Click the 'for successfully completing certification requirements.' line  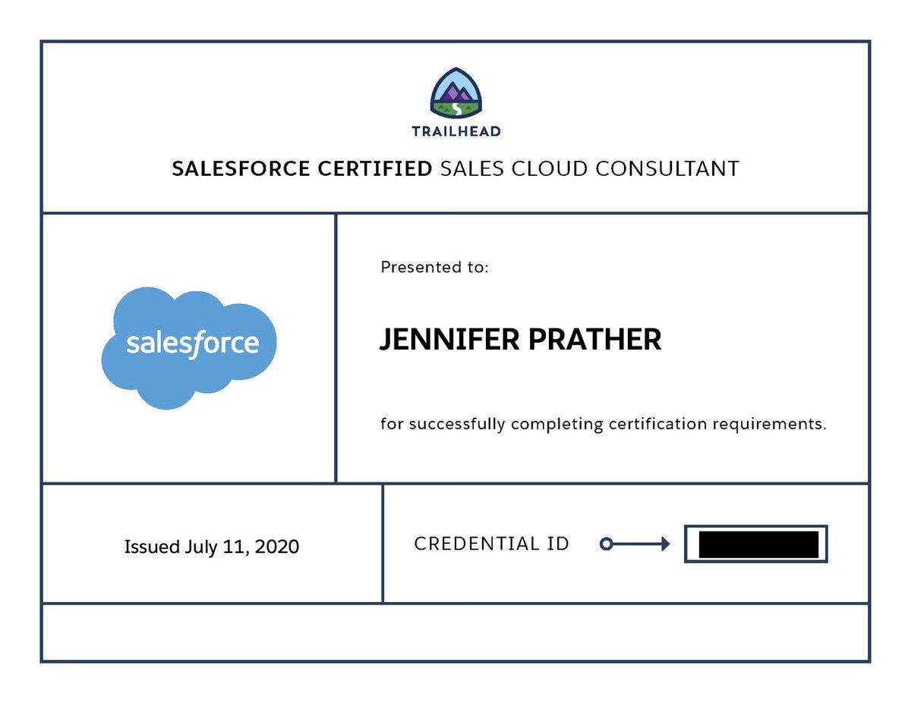pos(603,424)
